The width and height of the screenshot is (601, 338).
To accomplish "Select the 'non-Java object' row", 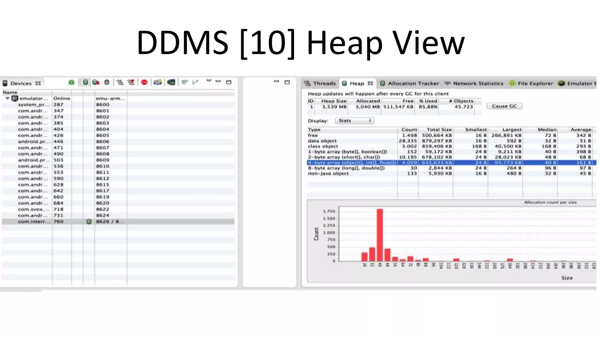I will click(452, 173).
